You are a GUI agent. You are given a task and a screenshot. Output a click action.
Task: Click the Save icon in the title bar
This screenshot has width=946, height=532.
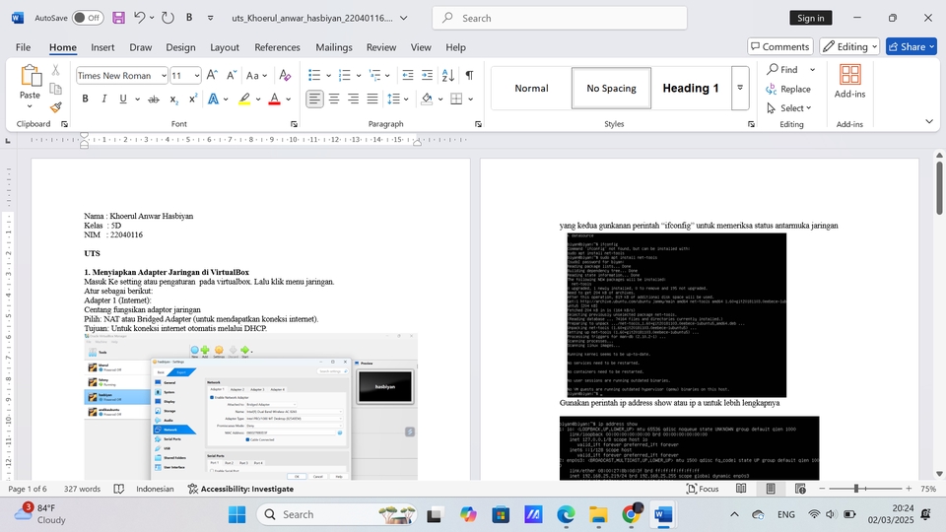point(119,18)
